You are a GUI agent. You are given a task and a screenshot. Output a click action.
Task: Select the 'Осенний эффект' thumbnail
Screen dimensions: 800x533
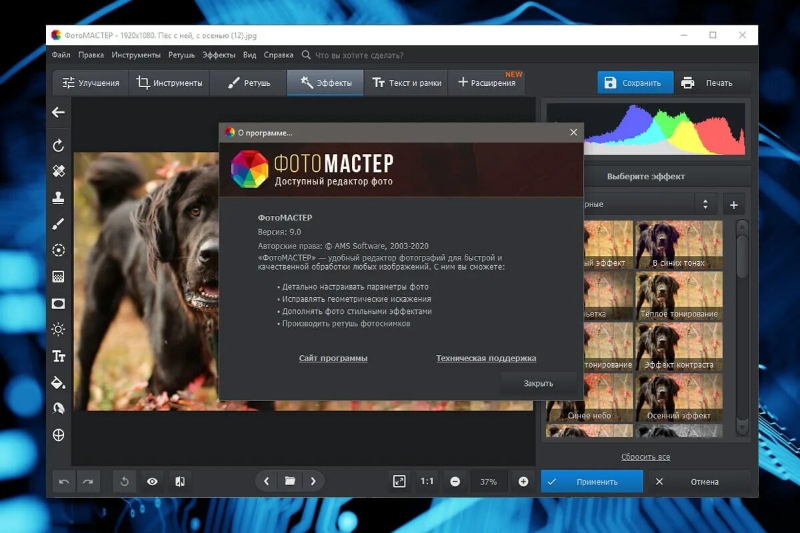pos(679,397)
